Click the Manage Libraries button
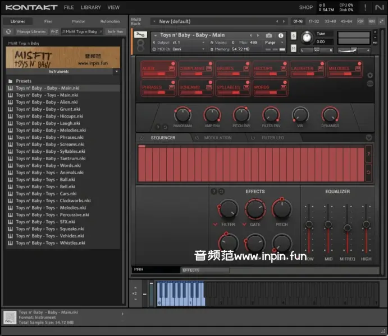 pos(31,31)
